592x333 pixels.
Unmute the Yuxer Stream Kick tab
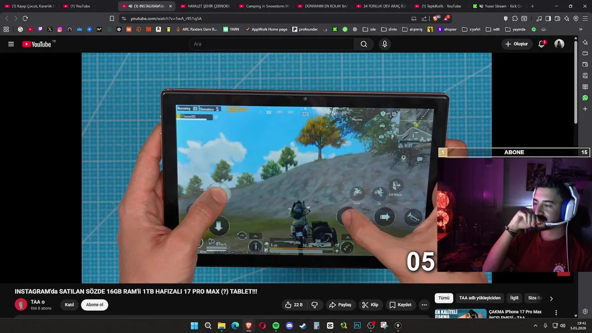pos(481,6)
